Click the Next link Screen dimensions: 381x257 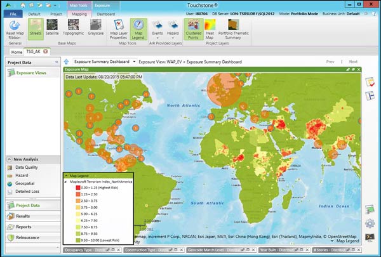[353, 62]
